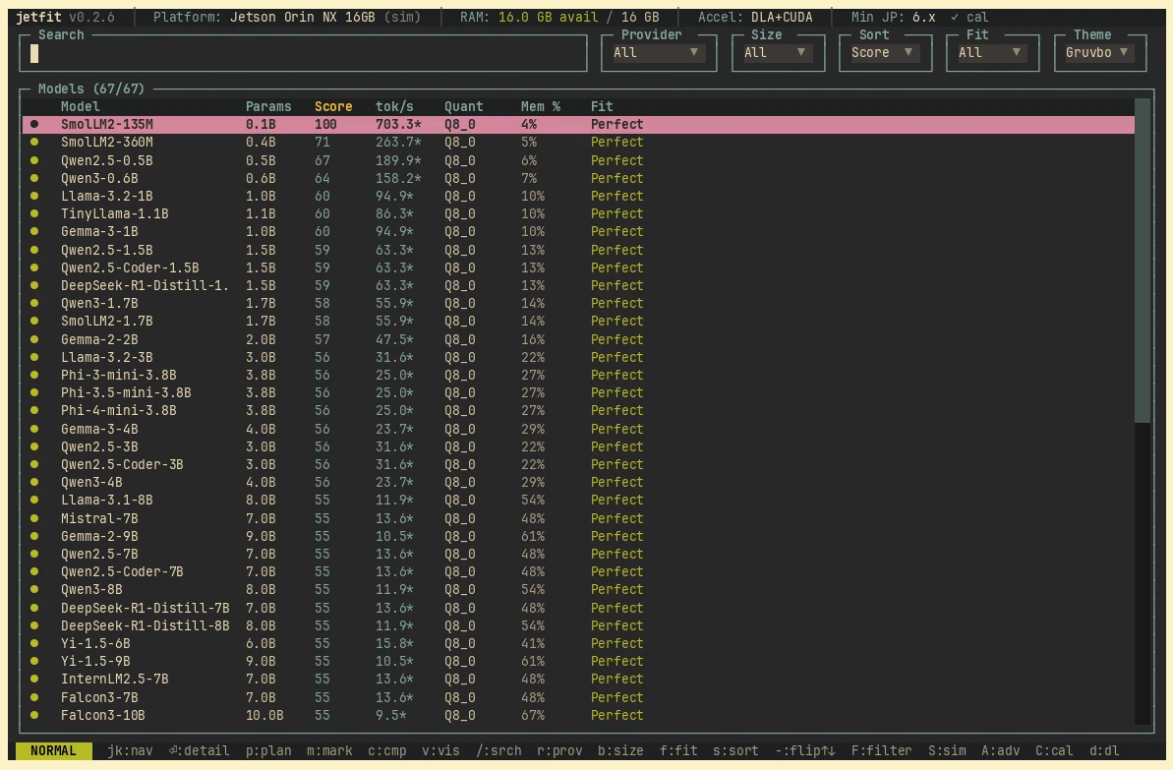
Task: Select the SmolLM2-1.7B model row
Action: click(x=578, y=321)
